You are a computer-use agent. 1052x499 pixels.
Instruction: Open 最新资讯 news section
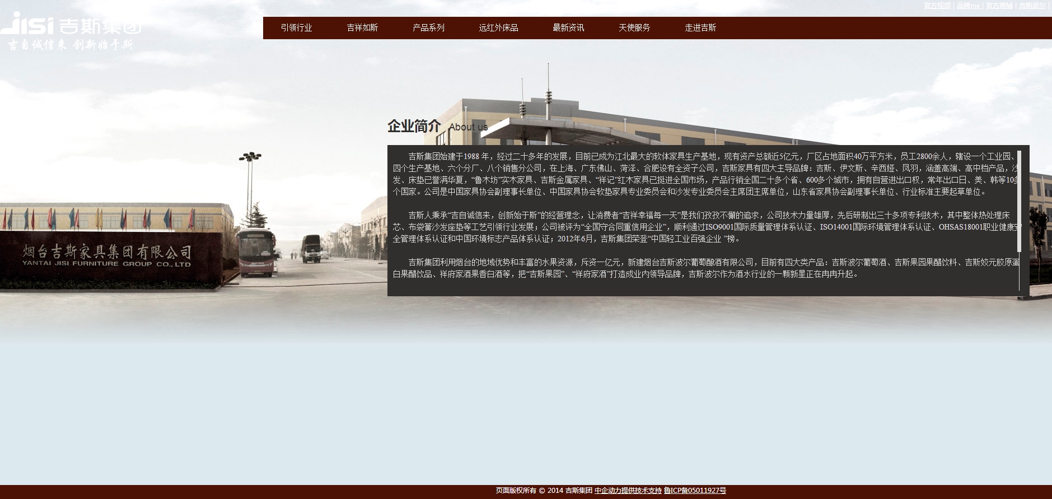coord(568,28)
